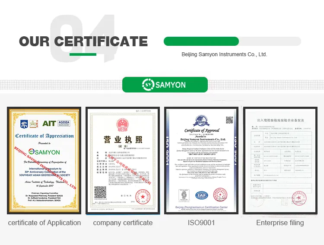Open the Certificate of Appreciation thumbnail
The height and width of the screenshot is (245, 324).
coord(44,160)
